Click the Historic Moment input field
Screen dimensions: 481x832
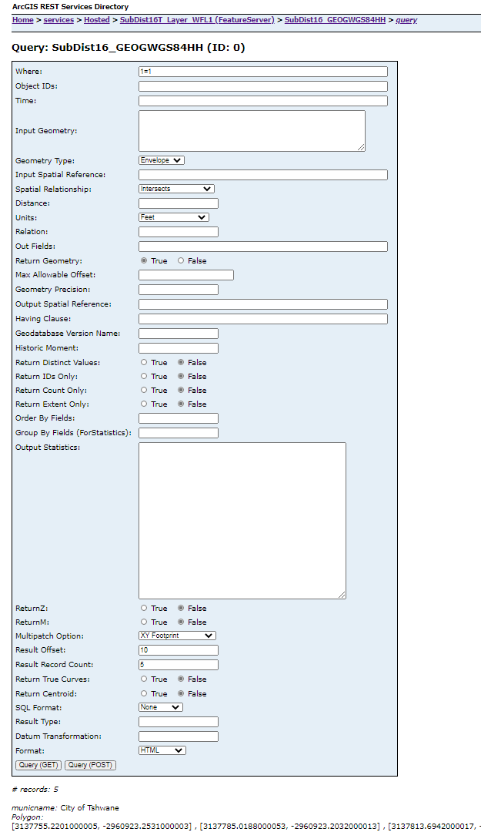[179, 348]
